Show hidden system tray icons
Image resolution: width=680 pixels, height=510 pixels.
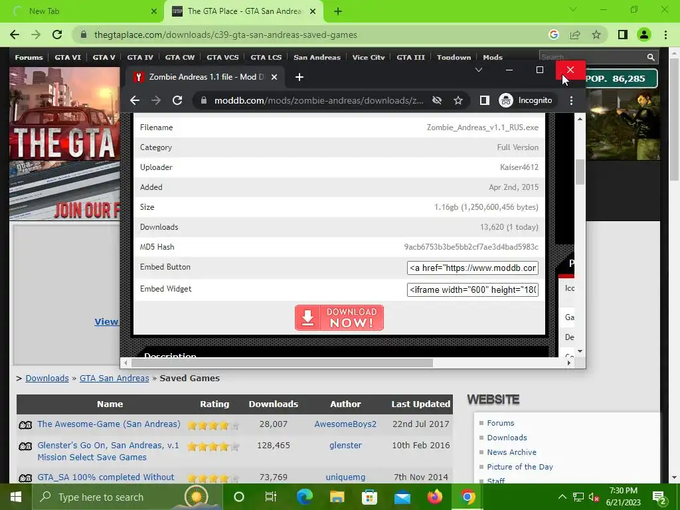coord(562,497)
